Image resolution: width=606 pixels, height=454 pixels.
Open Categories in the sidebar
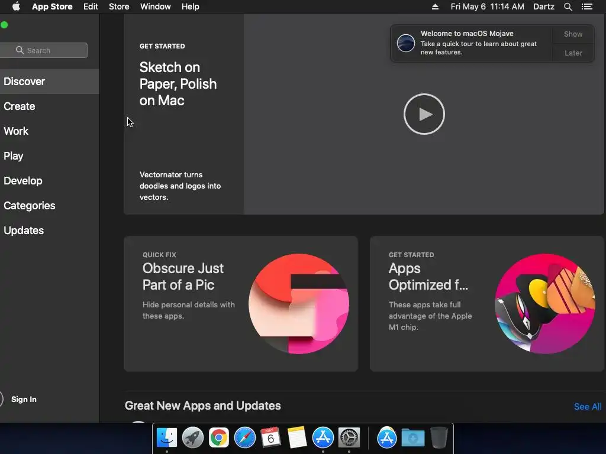(50, 205)
